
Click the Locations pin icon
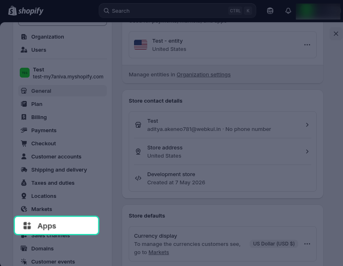pyautogui.click(x=24, y=196)
